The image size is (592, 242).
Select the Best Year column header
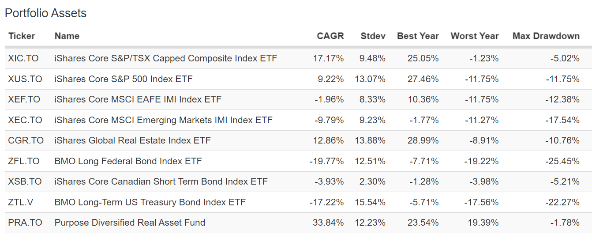pos(418,36)
